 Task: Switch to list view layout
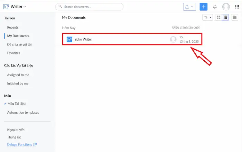(225, 17)
